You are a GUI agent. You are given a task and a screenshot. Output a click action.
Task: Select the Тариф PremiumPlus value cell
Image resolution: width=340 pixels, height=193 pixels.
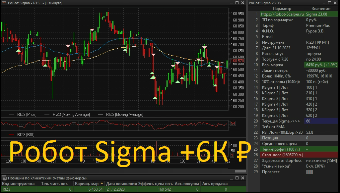pyautogui.click(x=321, y=25)
